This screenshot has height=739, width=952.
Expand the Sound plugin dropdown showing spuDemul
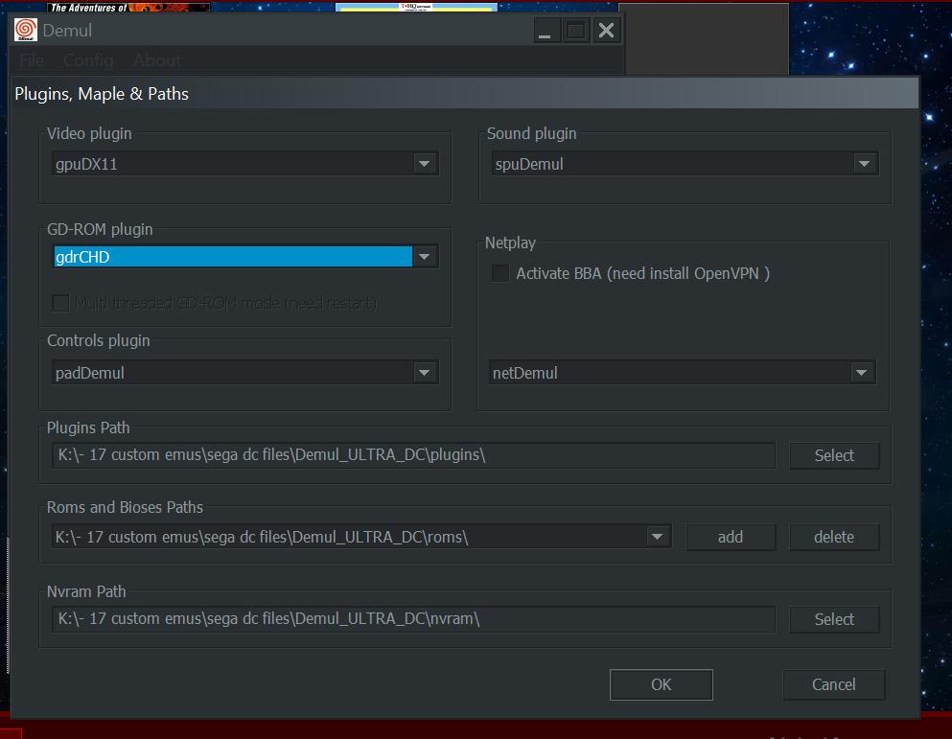pos(685,164)
